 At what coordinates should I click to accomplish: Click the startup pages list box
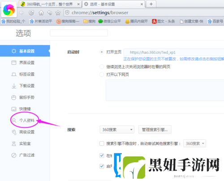tap(165, 90)
